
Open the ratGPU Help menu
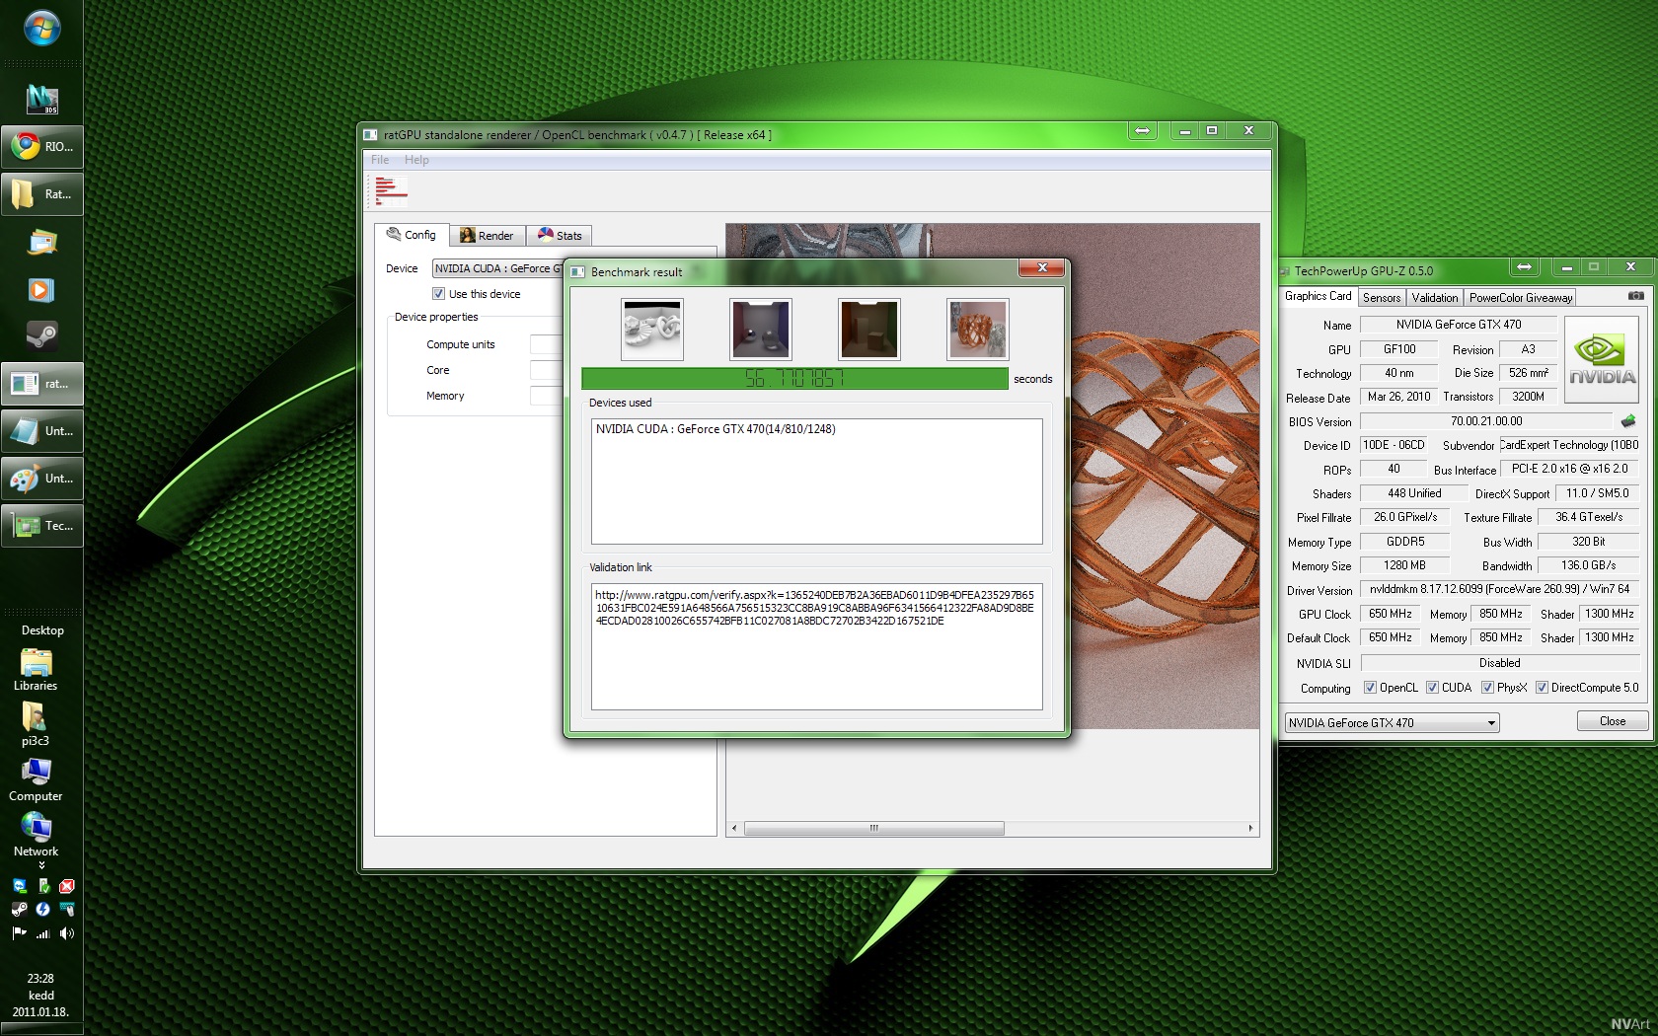coord(416,160)
